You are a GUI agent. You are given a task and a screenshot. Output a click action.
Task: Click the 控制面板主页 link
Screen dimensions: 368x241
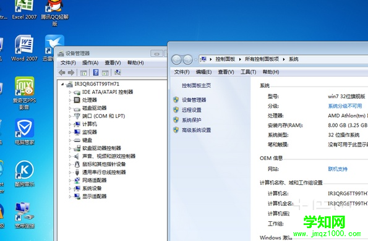point(196,85)
